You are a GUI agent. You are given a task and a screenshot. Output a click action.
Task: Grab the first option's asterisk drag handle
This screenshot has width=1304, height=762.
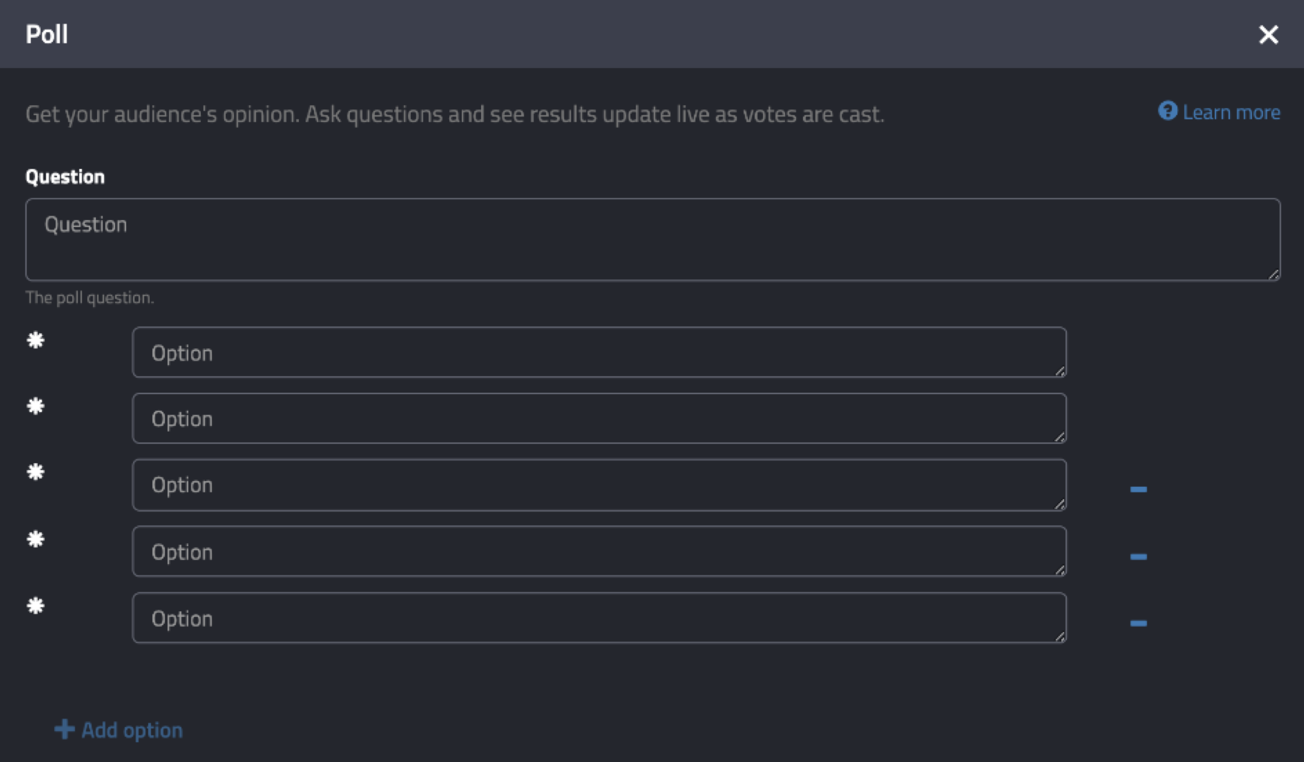pyautogui.click(x=36, y=340)
